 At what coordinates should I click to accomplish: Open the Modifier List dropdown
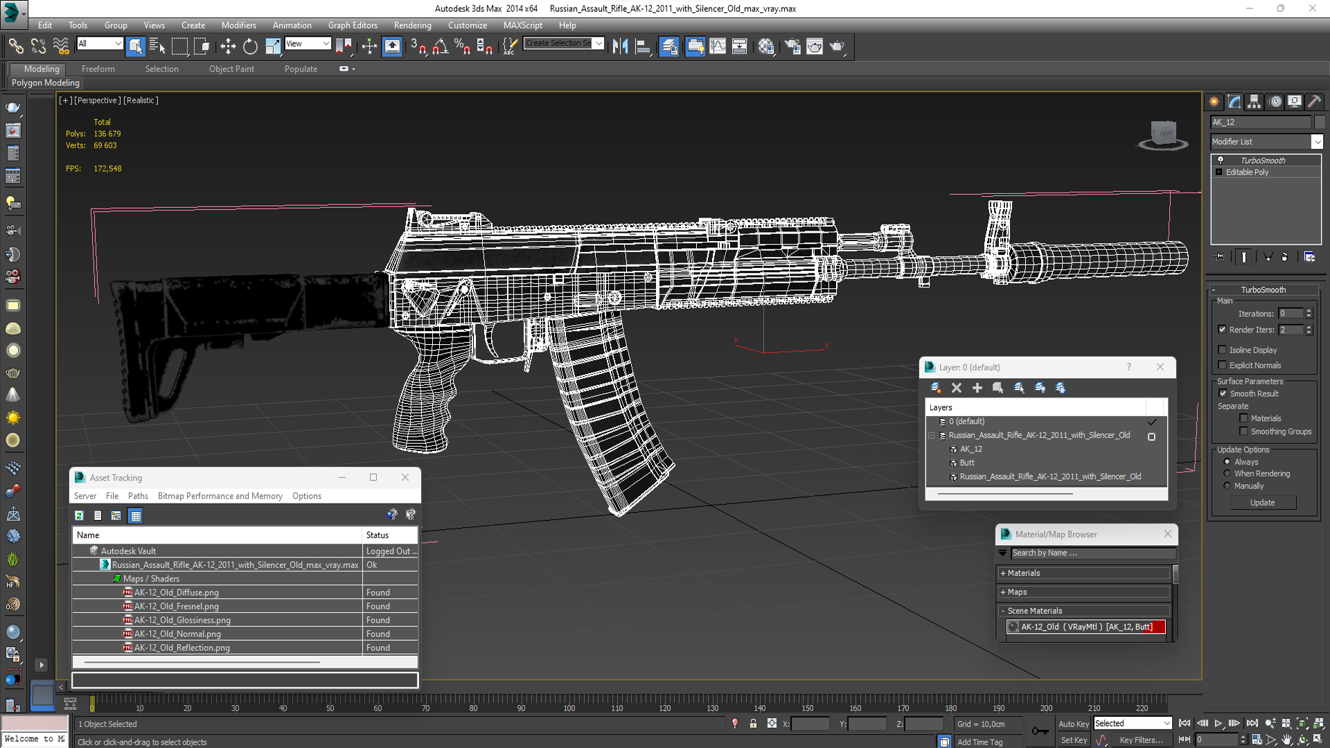click(1266, 141)
